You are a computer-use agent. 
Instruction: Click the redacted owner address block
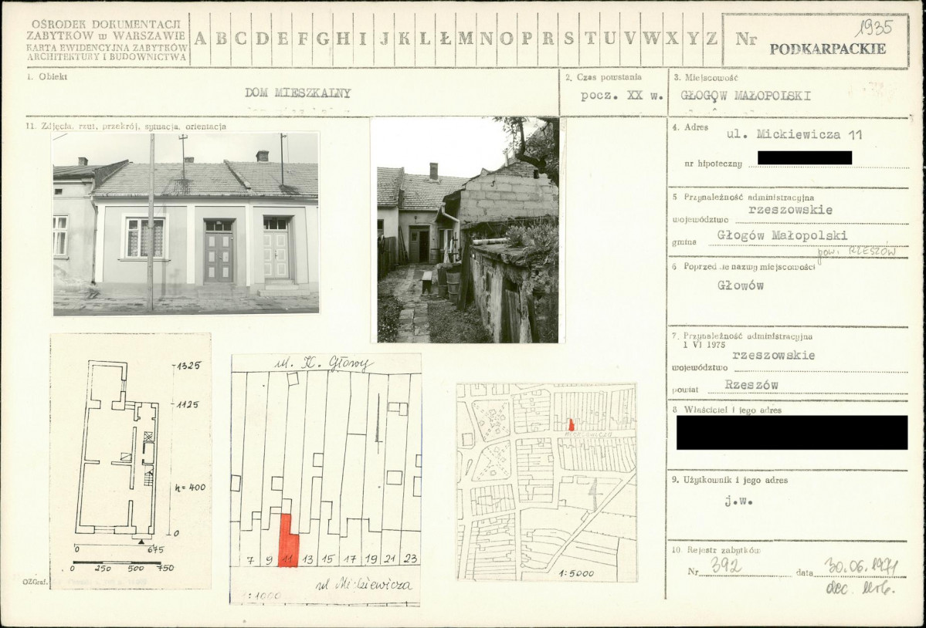(x=792, y=432)
